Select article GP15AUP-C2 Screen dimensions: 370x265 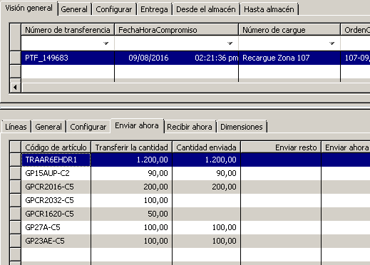click(56, 173)
